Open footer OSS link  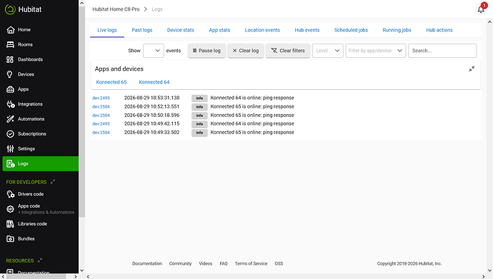pyautogui.click(x=279, y=263)
